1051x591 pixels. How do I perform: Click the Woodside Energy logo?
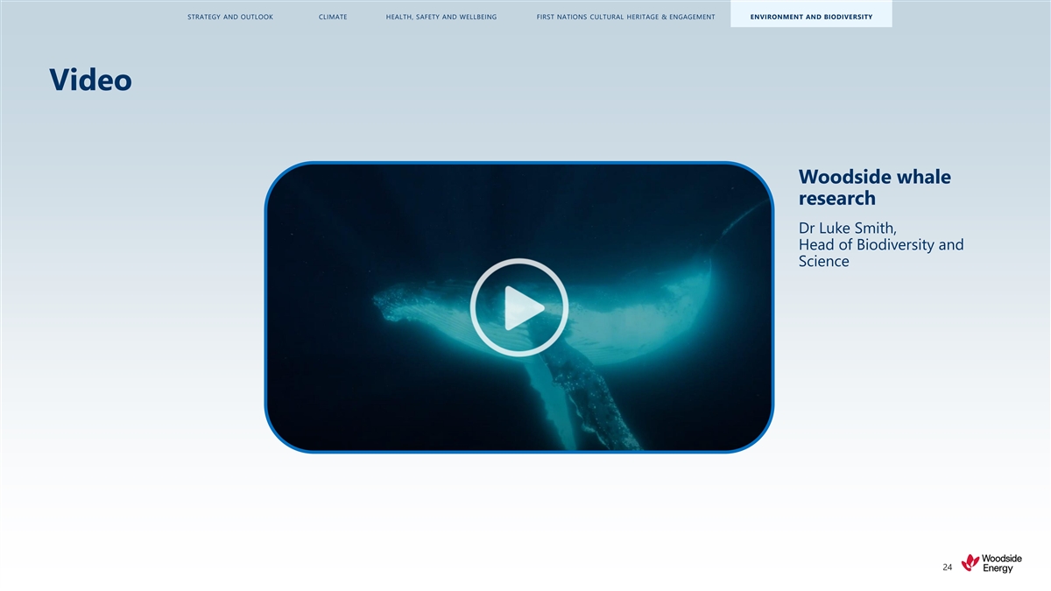click(990, 563)
